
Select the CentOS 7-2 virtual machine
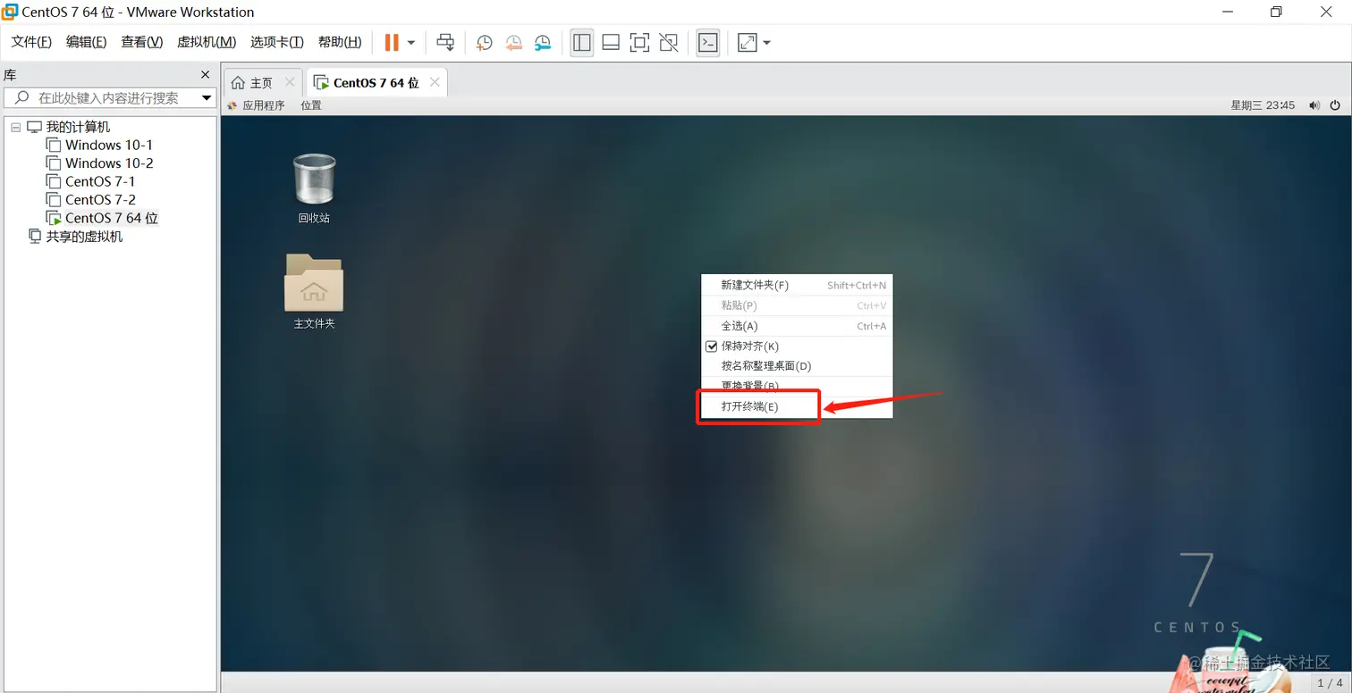tap(100, 199)
